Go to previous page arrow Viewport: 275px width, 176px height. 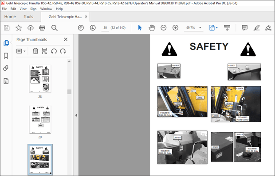(x=81, y=28)
